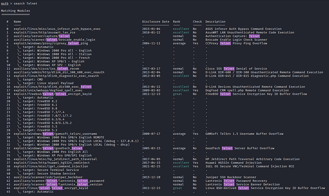Click 'Authentication Capture: Telnet' description
Screen dimensions: 329x196
click(233, 36)
